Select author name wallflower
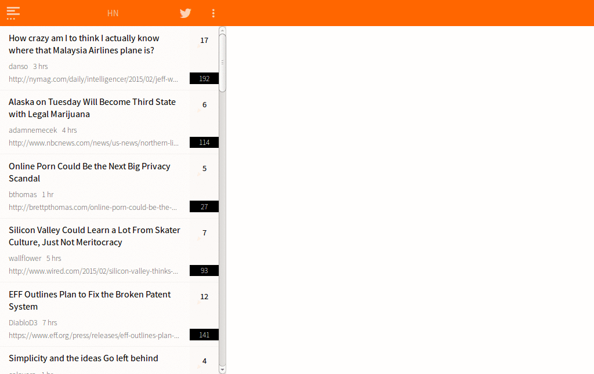Image resolution: width=594 pixels, height=374 pixels. (x=25, y=259)
